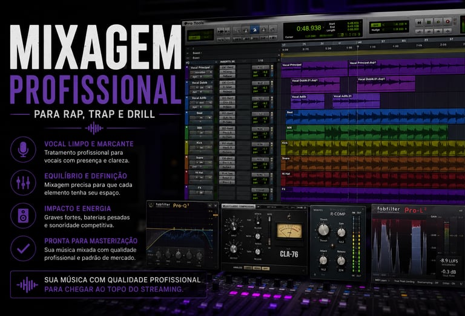Click the blue Beat audio clip
Screen dimensions: 465x316
[375, 116]
